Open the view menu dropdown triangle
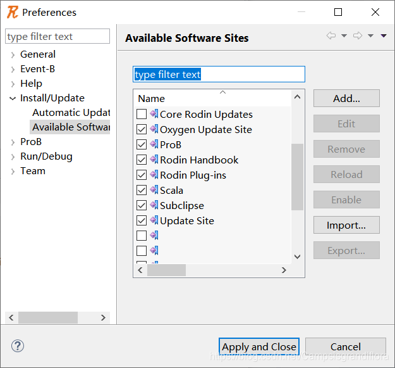 coord(384,35)
